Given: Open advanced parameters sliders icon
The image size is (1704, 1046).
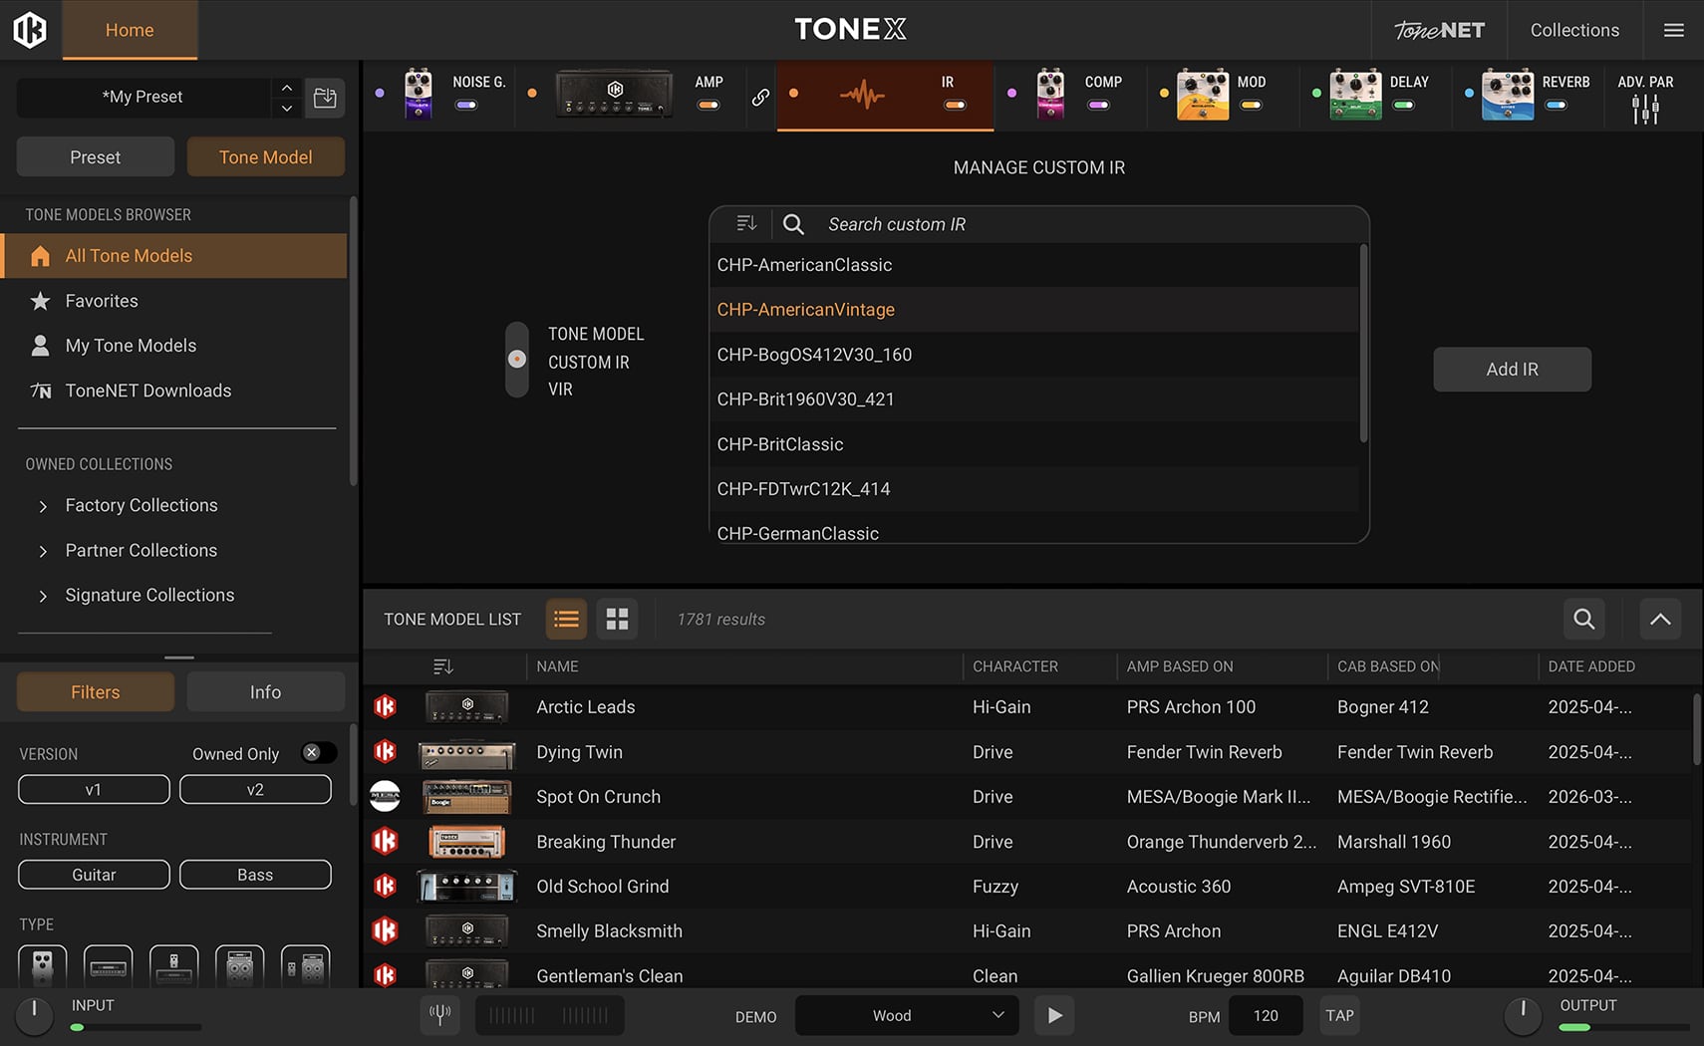Looking at the screenshot, I should [x=1645, y=109].
